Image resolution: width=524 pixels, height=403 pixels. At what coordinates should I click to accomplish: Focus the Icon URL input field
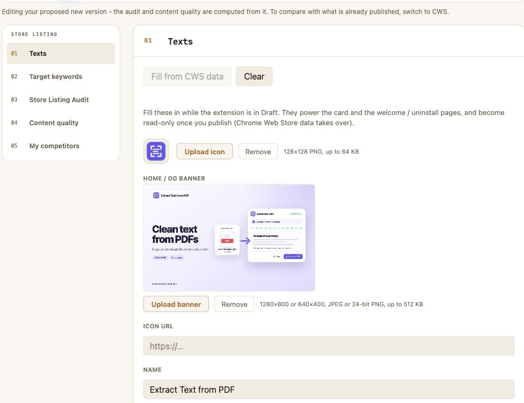[x=329, y=346]
